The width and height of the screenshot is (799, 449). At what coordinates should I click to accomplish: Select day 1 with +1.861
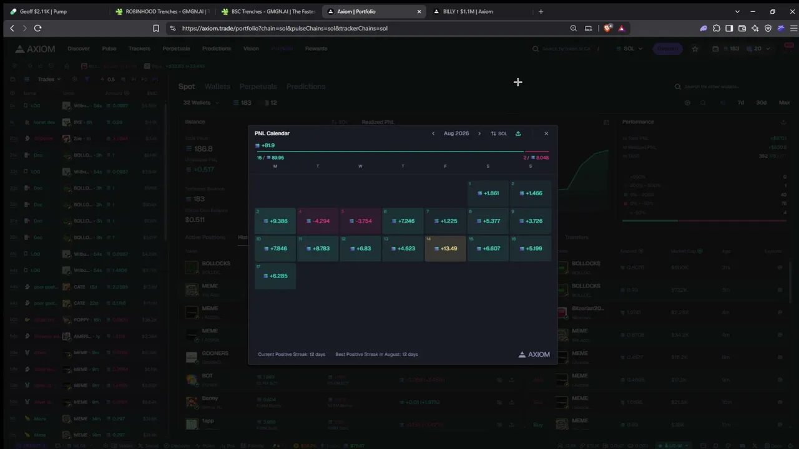(488, 193)
